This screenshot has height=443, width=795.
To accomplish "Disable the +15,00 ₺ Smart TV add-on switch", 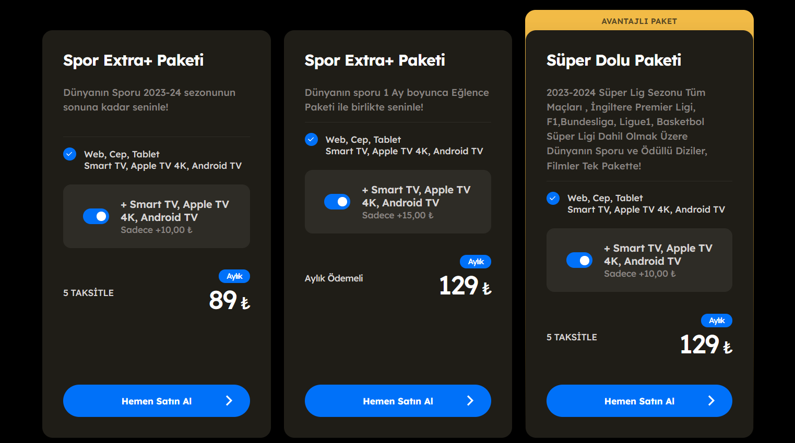I will (337, 202).
